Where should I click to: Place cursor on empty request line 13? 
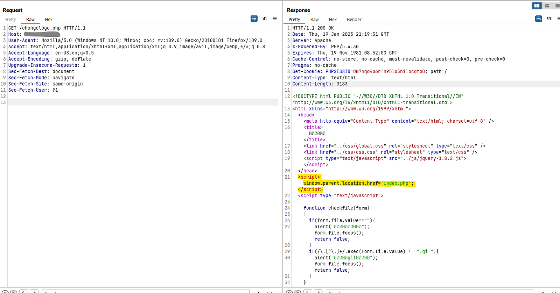143,102
